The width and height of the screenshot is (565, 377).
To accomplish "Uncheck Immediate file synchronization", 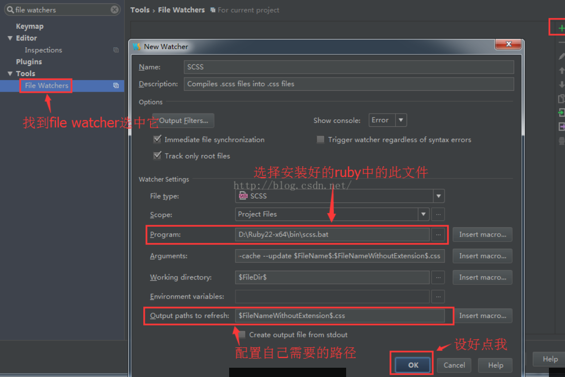I will [x=157, y=139].
